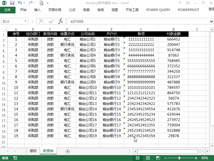Click the 89% zoom level

(x=205, y=158)
